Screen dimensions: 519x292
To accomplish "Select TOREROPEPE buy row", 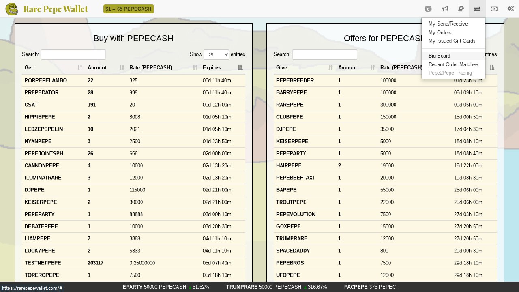I will pos(133,275).
